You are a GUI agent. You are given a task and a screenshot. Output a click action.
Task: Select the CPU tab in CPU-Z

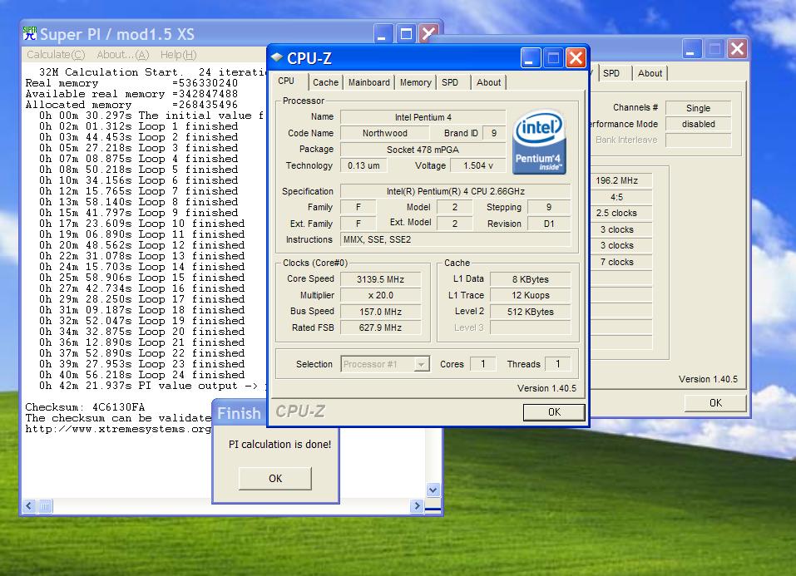click(286, 81)
